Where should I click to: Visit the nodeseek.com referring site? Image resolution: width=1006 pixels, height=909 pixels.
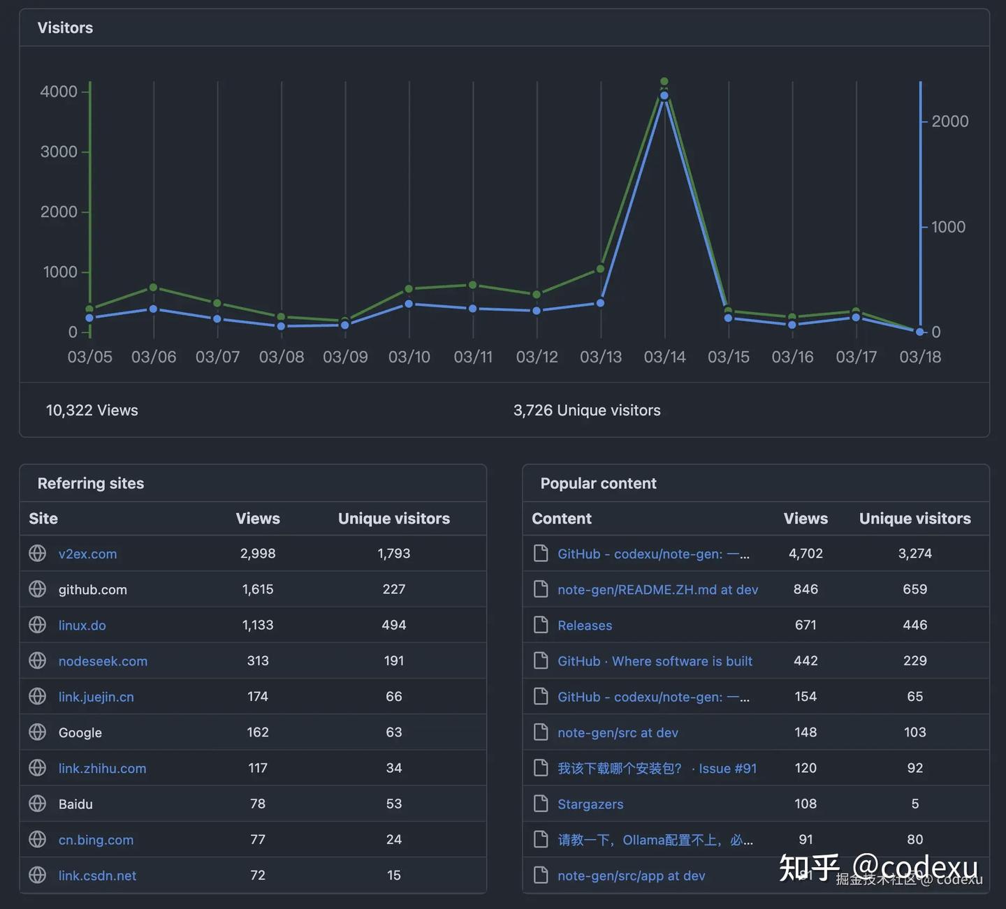pos(103,661)
